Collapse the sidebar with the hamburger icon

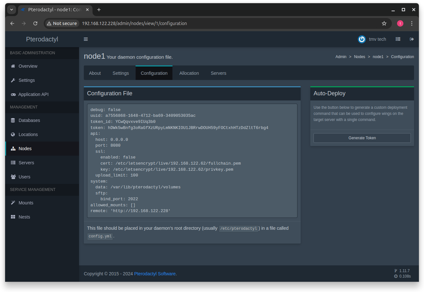coord(85,39)
